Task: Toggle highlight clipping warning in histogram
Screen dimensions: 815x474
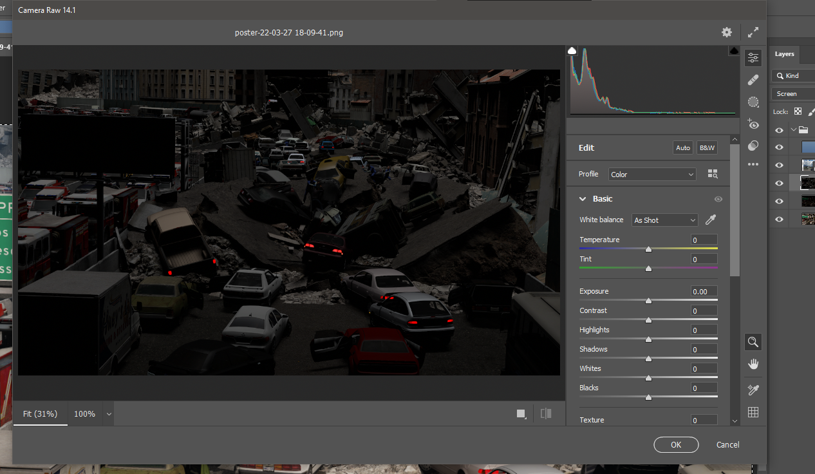Action: click(733, 51)
